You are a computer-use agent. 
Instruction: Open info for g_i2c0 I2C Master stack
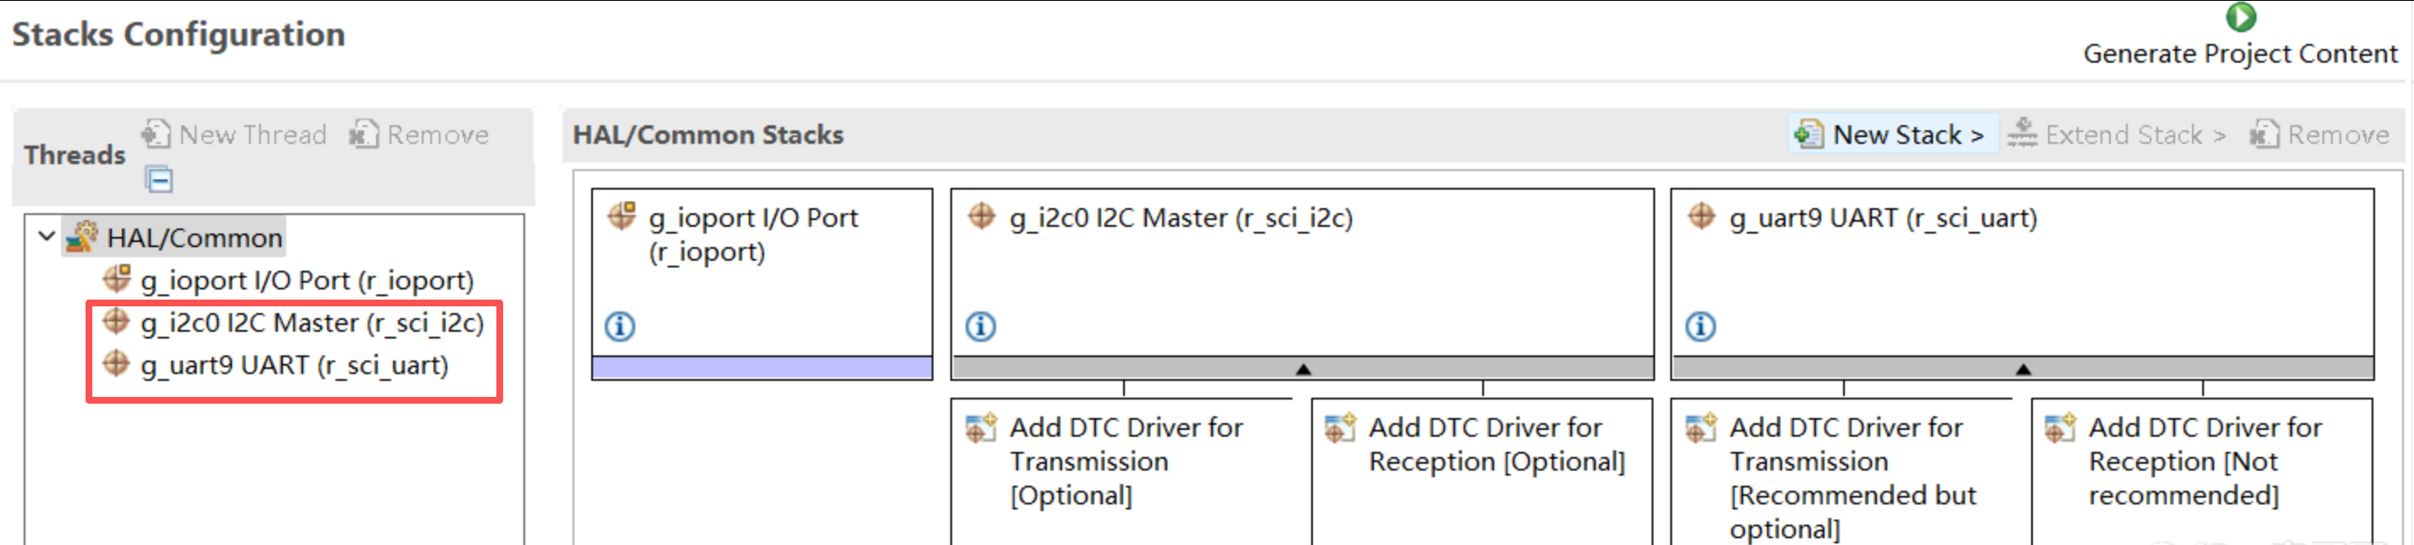[x=980, y=326]
